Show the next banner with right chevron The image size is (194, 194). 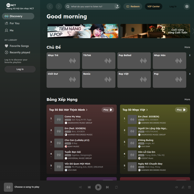point(193,31)
